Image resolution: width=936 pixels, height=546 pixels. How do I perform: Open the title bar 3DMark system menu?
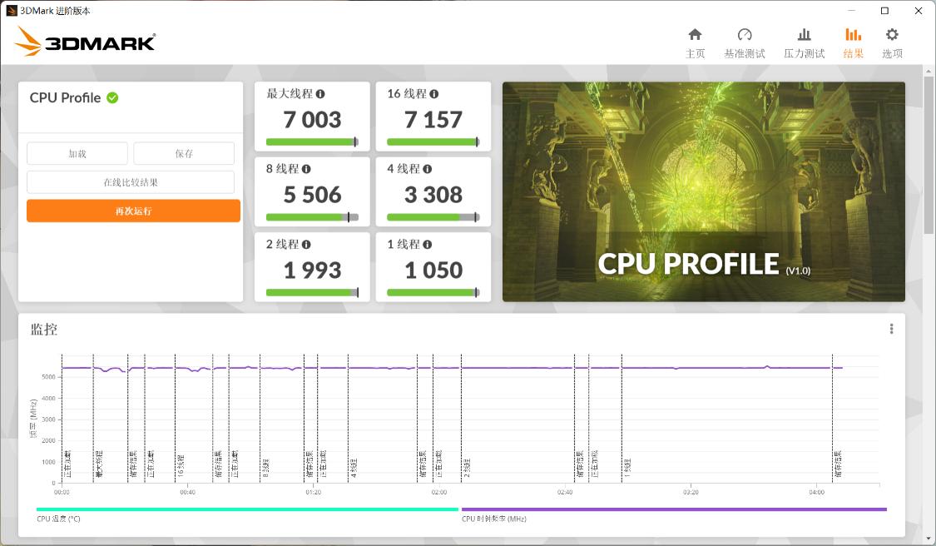12,11
